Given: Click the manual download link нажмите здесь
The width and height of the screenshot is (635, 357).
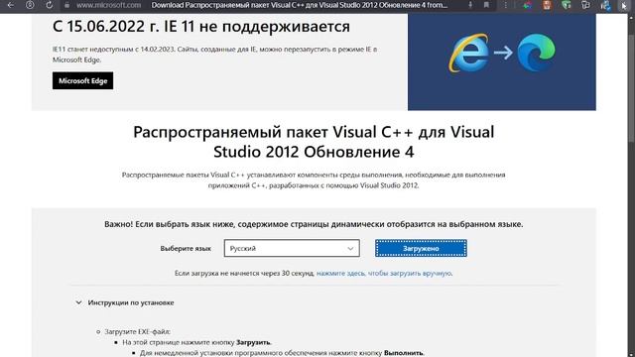Looking at the screenshot, I should coord(384,274).
